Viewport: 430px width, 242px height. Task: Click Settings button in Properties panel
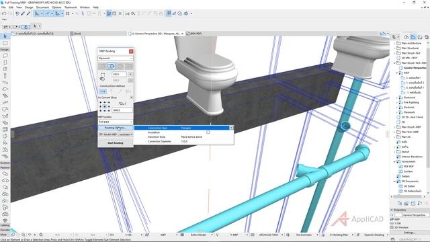(409, 233)
